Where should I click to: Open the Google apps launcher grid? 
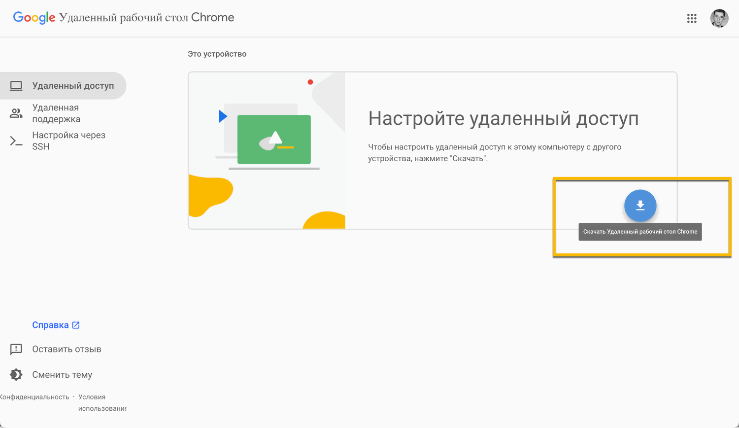692,18
